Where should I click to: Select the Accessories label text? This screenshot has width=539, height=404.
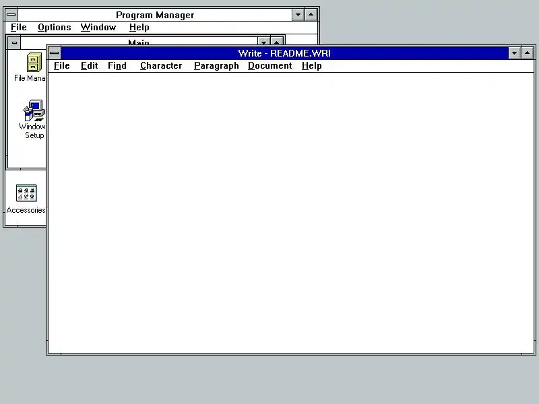26,210
